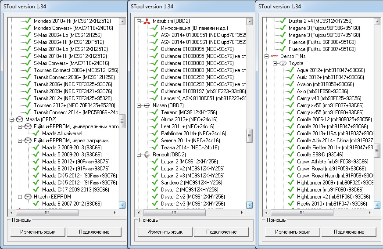Click Подключение in right window
Viewport: 383px width, 249px height.
pos(349,232)
